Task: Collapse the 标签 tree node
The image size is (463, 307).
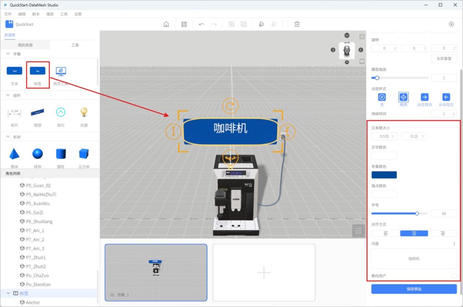Action: click(8, 293)
